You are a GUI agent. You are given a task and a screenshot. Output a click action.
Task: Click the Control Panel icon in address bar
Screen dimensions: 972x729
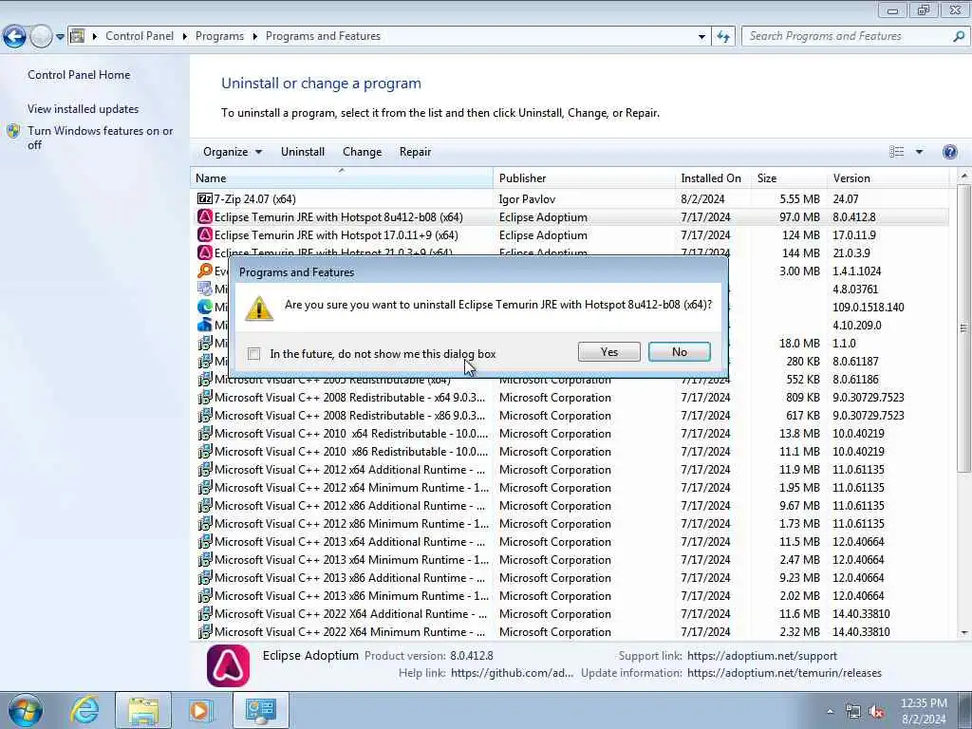[x=78, y=36]
